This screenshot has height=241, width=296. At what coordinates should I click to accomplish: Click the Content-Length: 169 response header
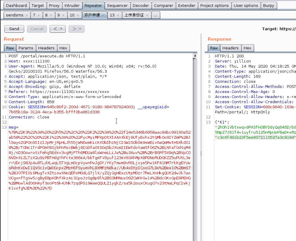point(238,77)
